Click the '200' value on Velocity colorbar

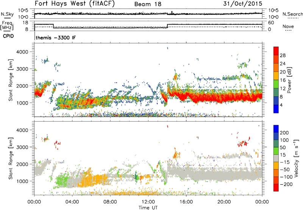click(x=284, y=133)
